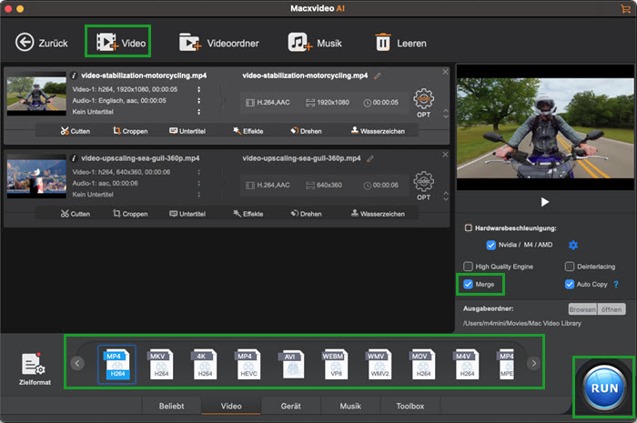The height and width of the screenshot is (423, 637).
Task: Switch to the Musik format tab
Action: (350, 406)
